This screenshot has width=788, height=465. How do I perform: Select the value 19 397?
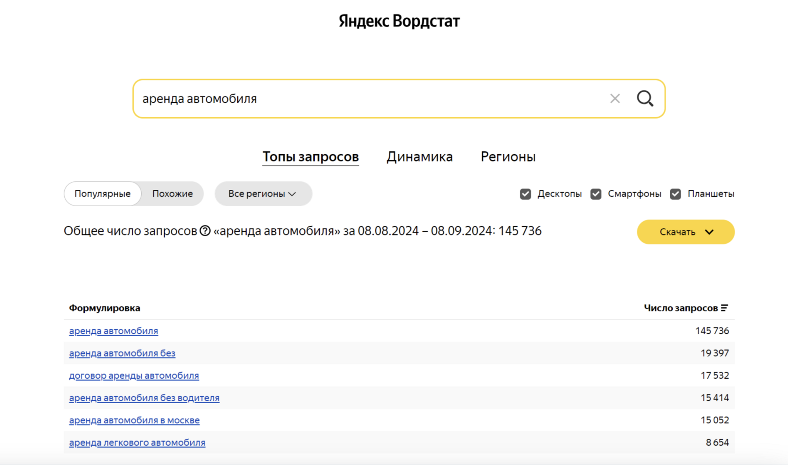[x=715, y=353]
